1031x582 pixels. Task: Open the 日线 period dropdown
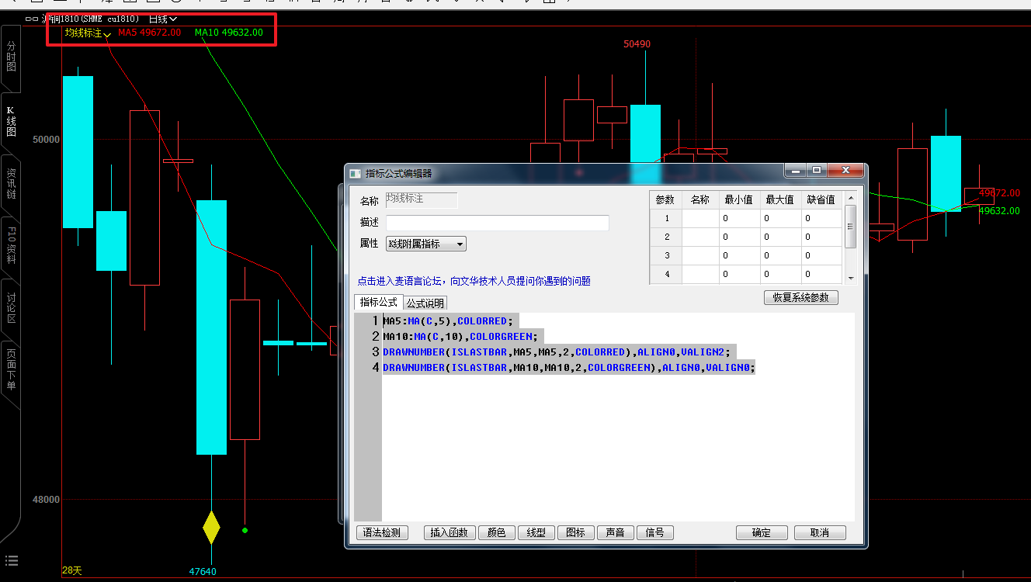[x=163, y=19]
